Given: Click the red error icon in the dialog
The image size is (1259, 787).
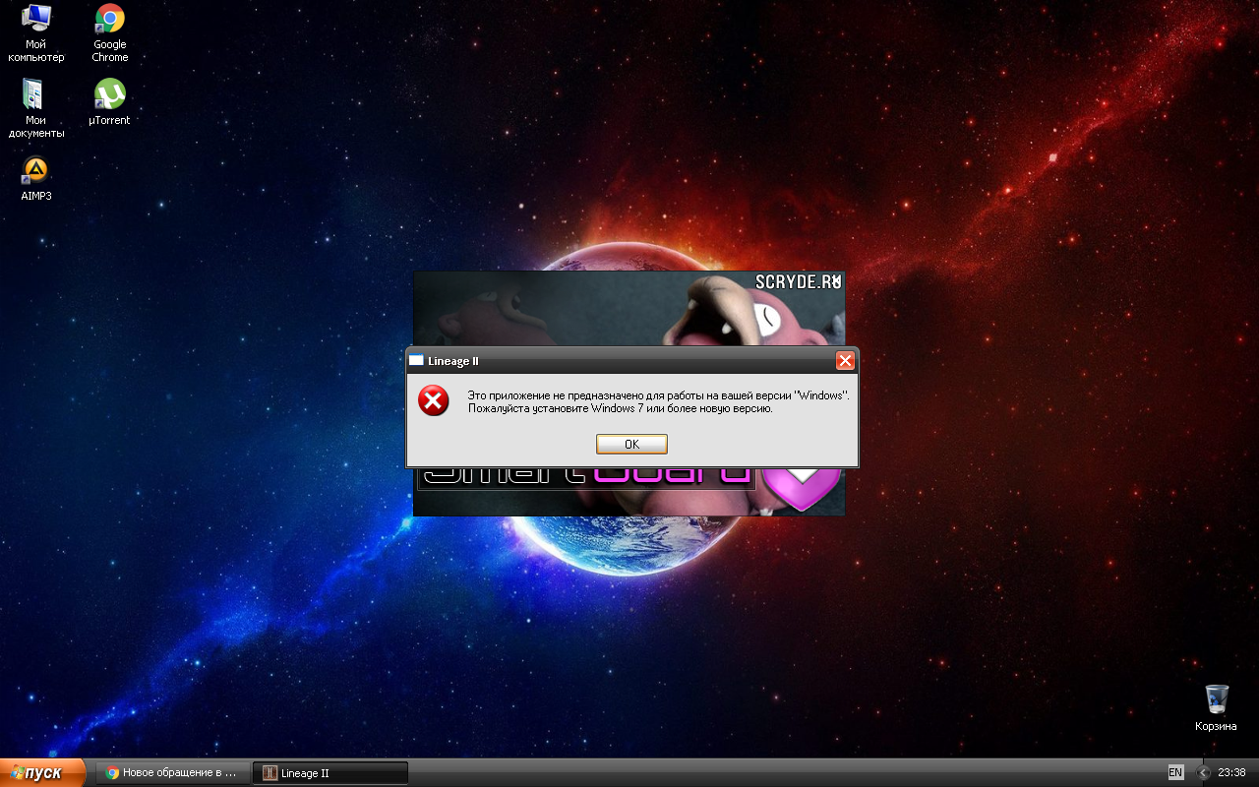Looking at the screenshot, I should 433,400.
